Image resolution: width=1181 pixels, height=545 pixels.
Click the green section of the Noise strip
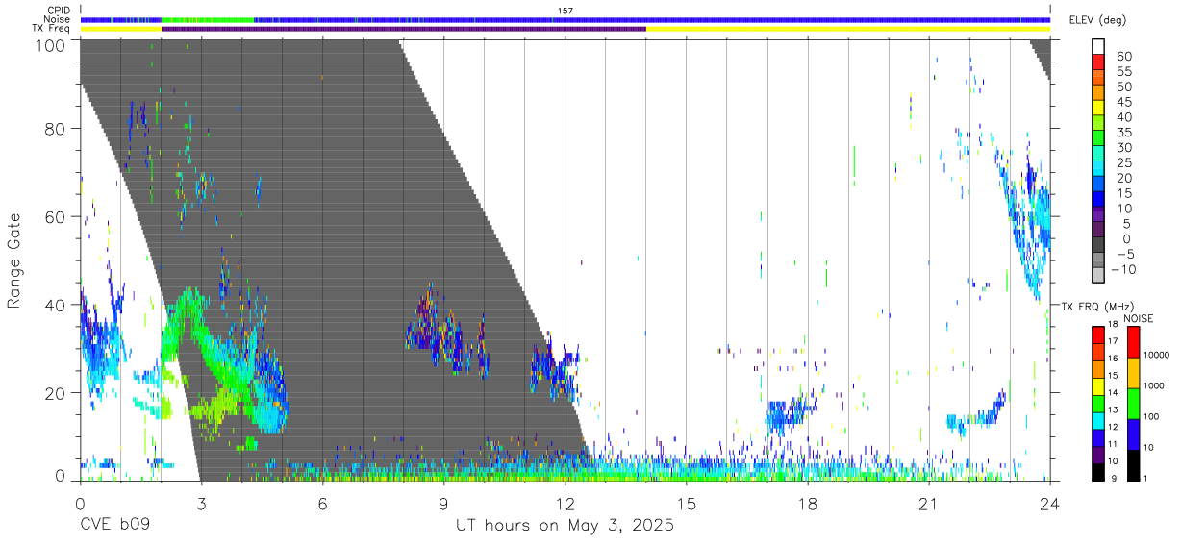coord(207,19)
